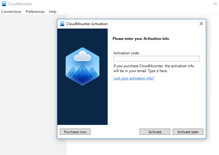Viewport: 219px width, 155px height.
Task: Open the Lost your activation info link
Action: [134, 78]
